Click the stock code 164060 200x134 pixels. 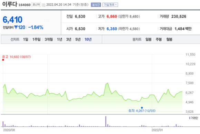coord(24,5)
